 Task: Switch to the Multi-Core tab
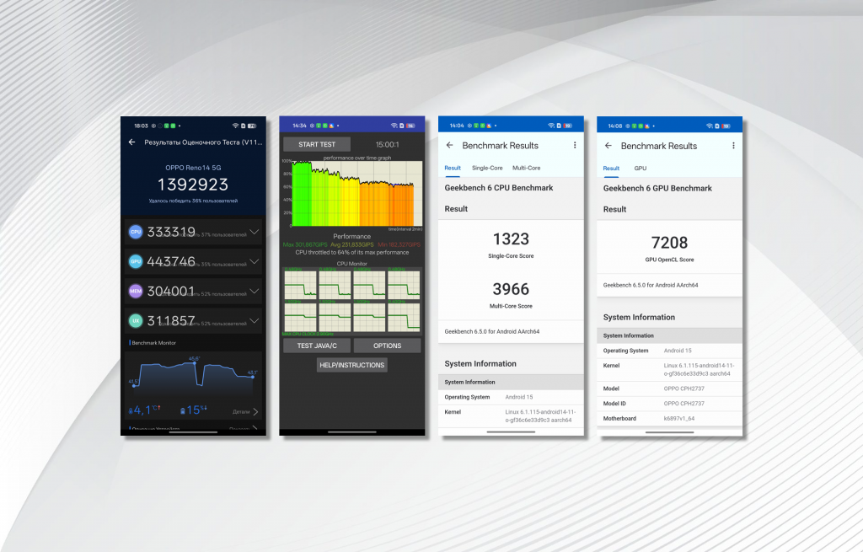tap(527, 168)
